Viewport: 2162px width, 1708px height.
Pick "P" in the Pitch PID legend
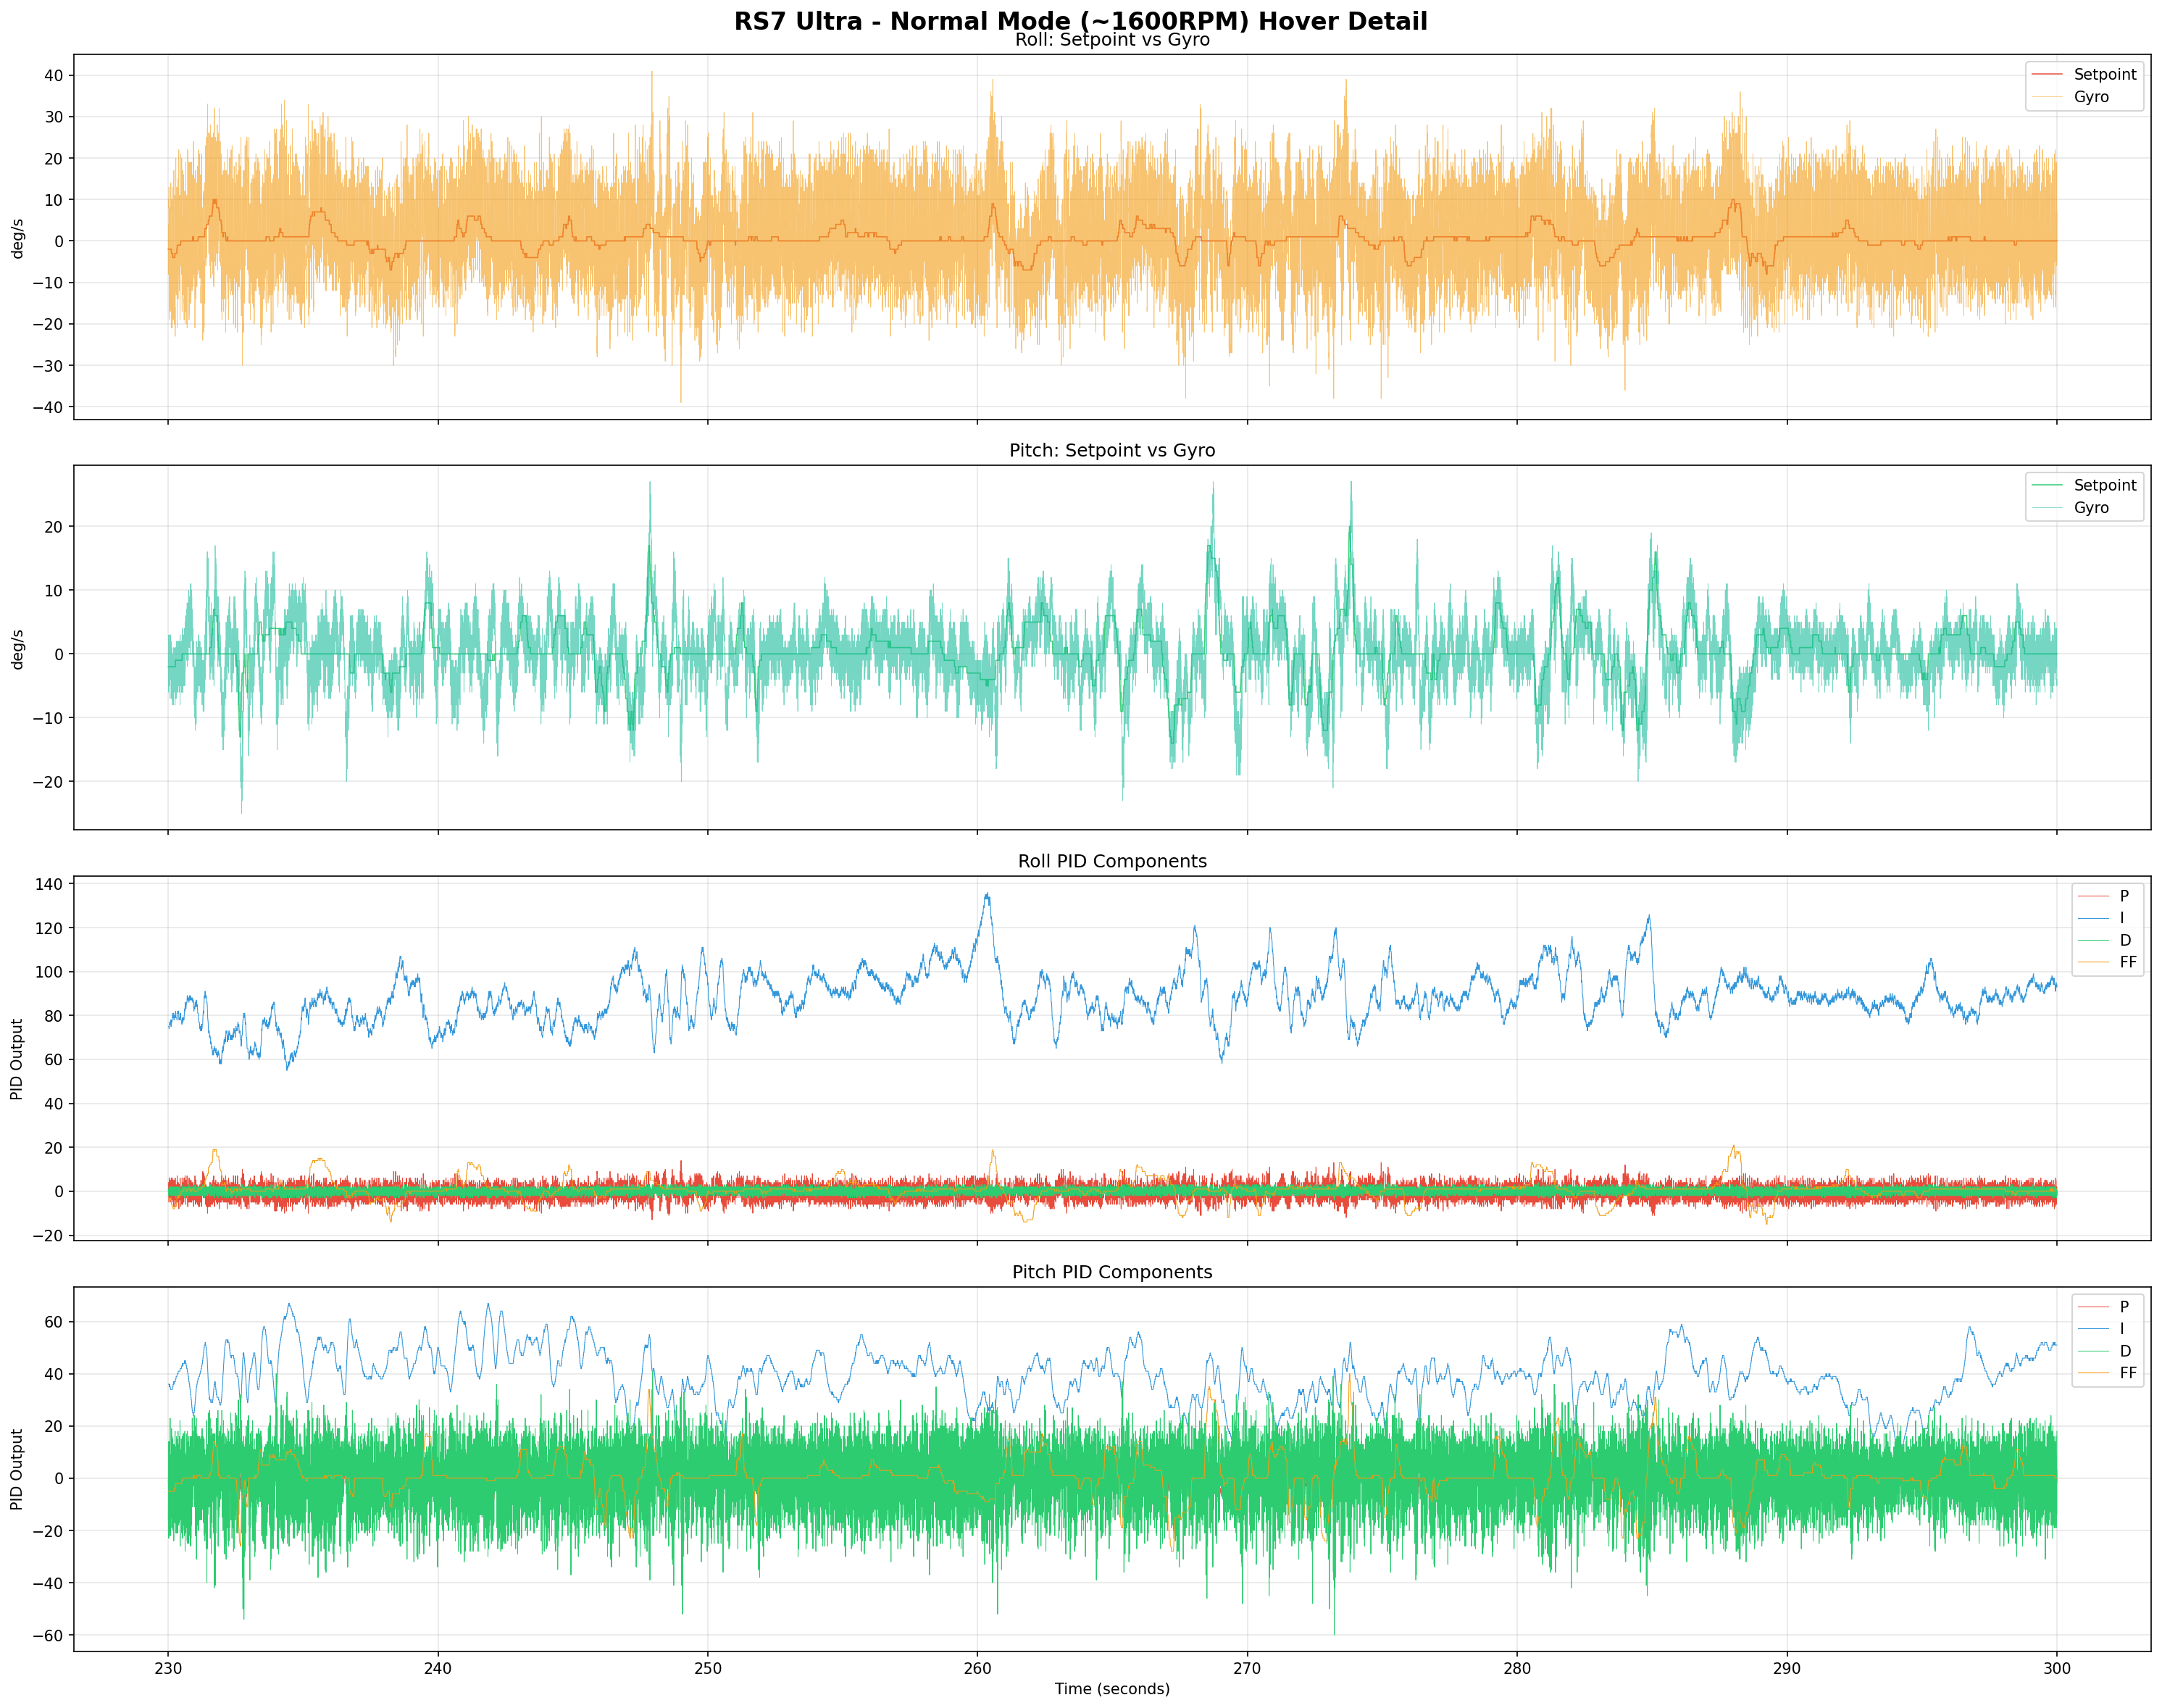point(2124,1307)
